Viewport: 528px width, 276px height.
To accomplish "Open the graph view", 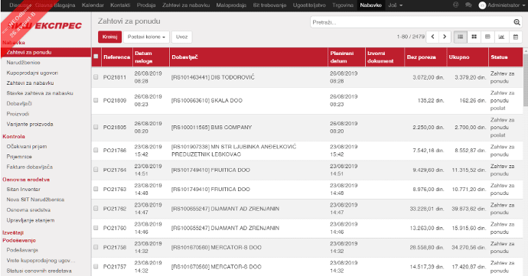I will (x=501, y=37).
